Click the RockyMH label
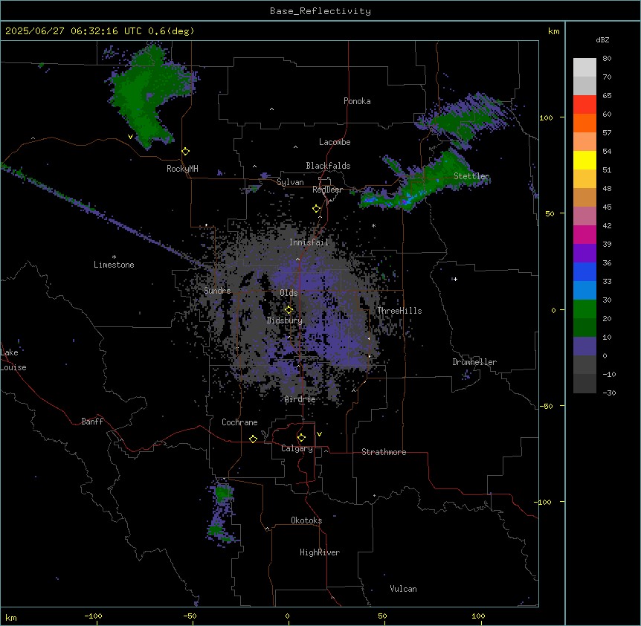This screenshot has width=641, height=626. pos(182,169)
